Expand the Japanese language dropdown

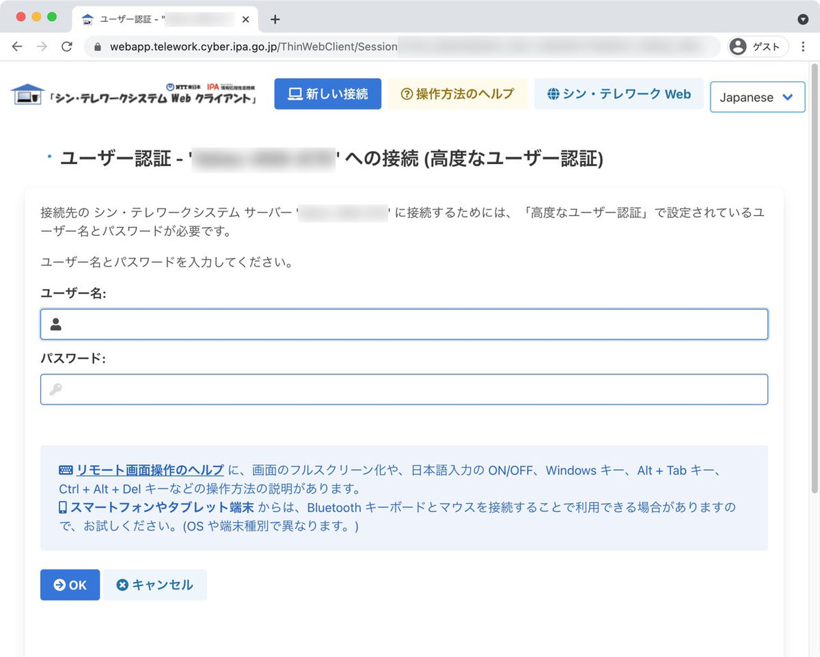click(x=758, y=97)
